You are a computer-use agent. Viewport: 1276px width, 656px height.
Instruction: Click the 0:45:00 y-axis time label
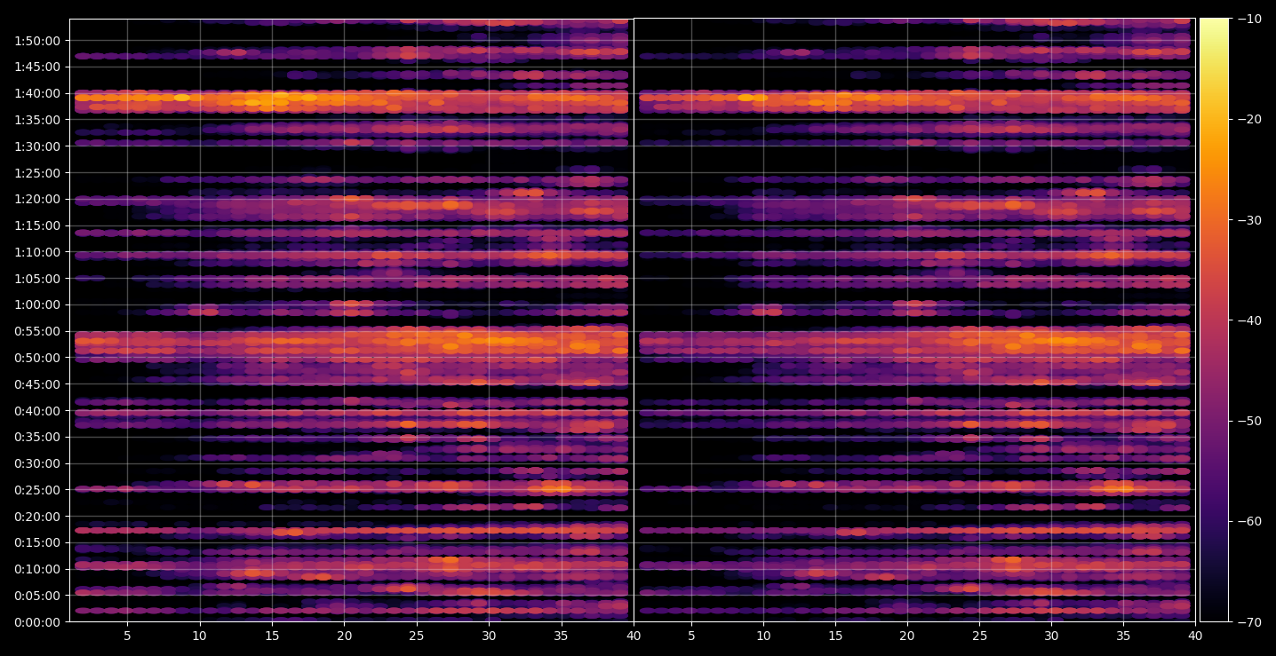37,384
